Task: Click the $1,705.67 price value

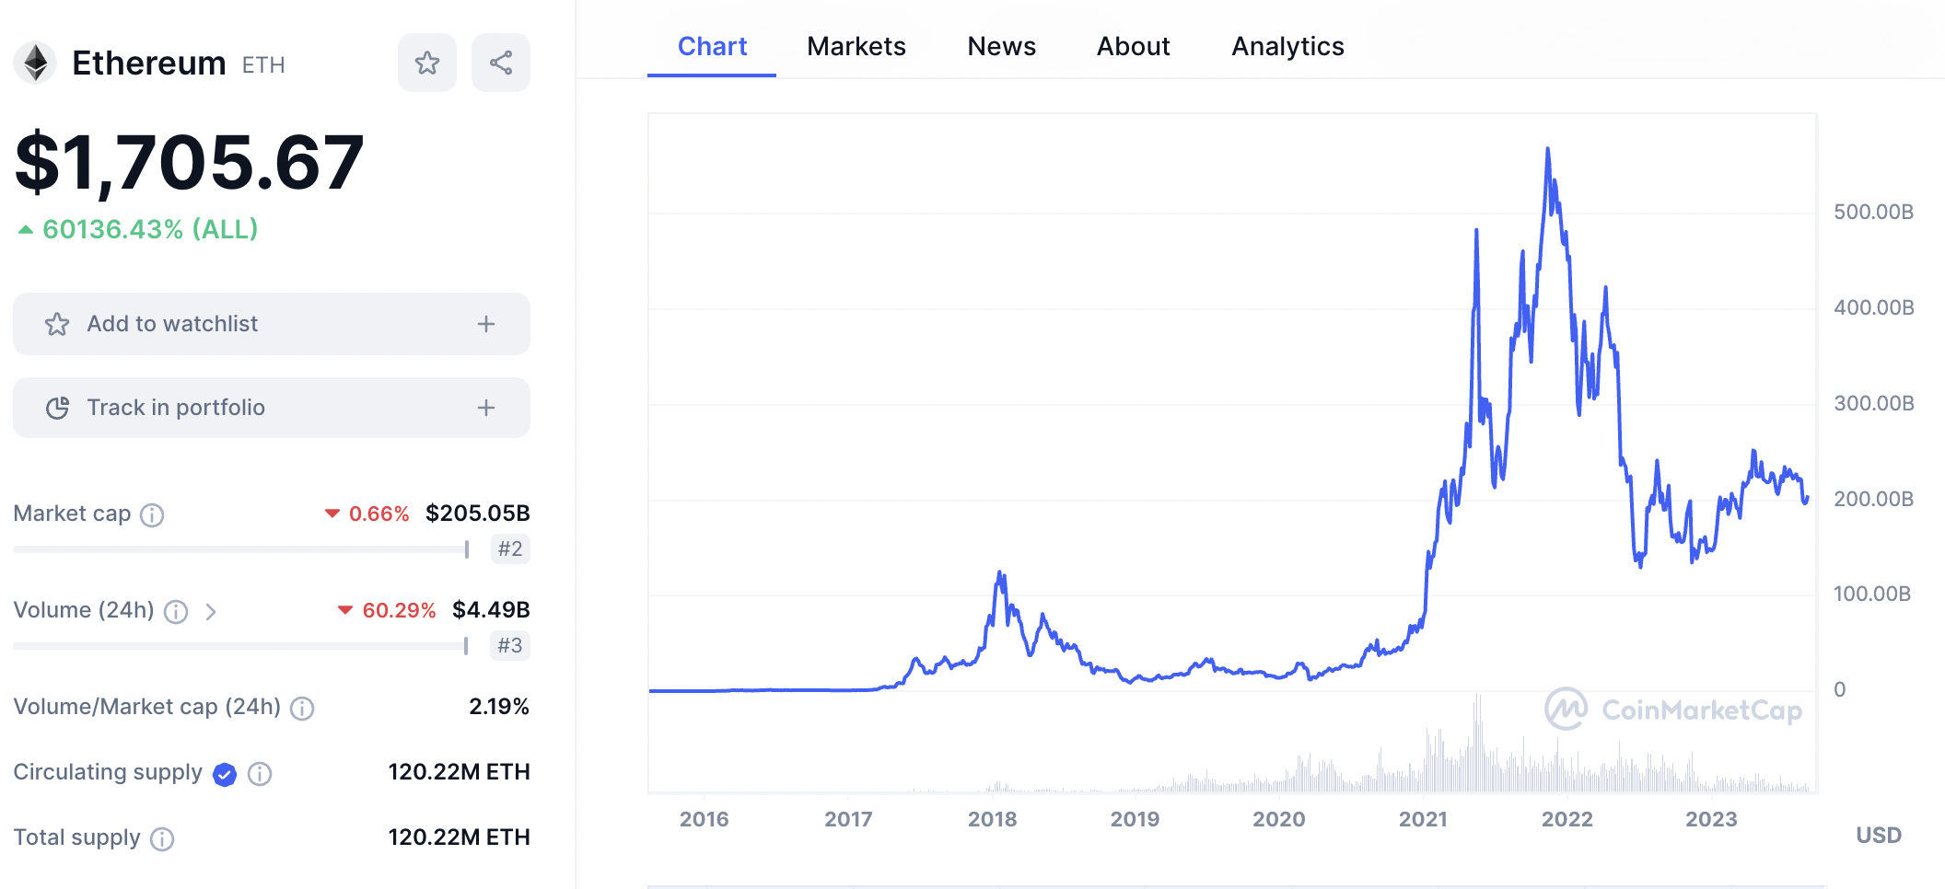Action: point(190,163)
